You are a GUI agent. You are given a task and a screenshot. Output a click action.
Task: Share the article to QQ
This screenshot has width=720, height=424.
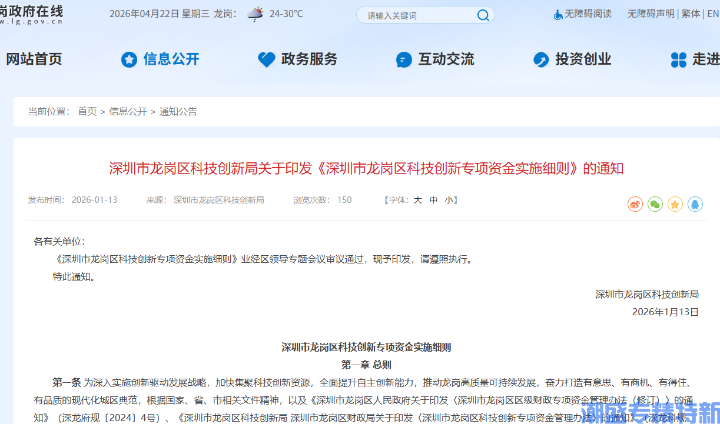(695, 204)
